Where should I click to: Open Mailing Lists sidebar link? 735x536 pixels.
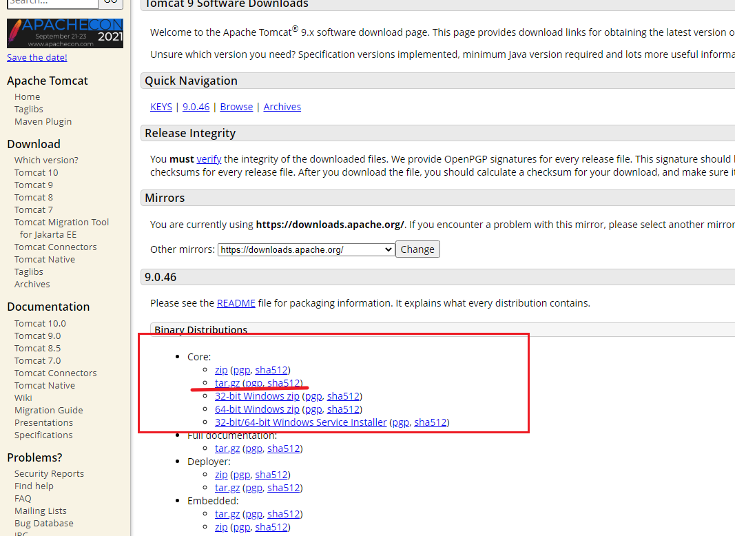[41, 511]
